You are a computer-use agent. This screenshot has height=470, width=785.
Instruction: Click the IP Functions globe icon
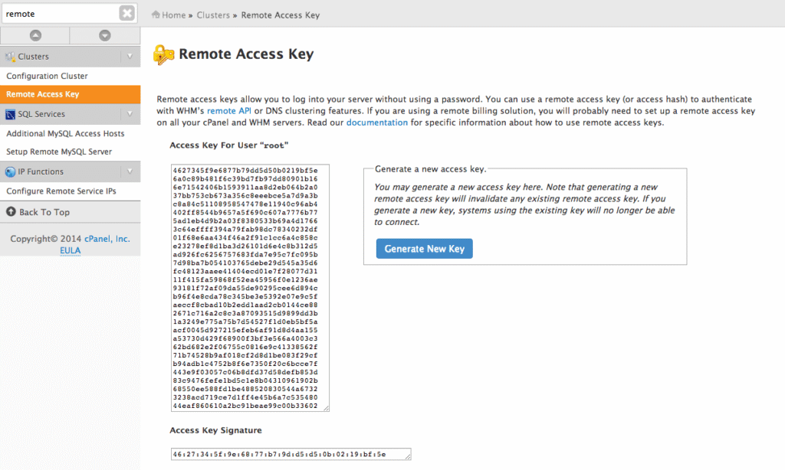point(11,171)
